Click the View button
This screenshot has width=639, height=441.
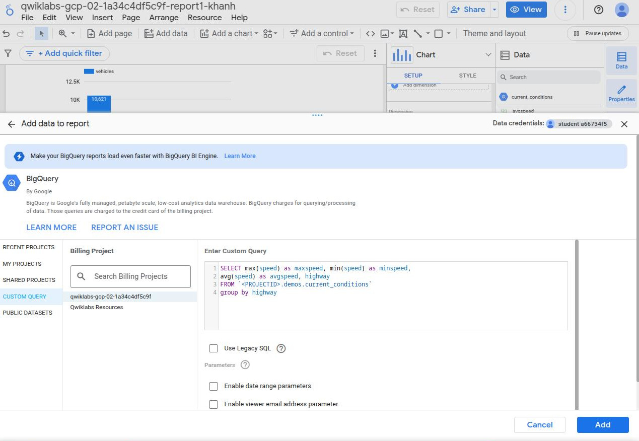(x=526, y=10)
